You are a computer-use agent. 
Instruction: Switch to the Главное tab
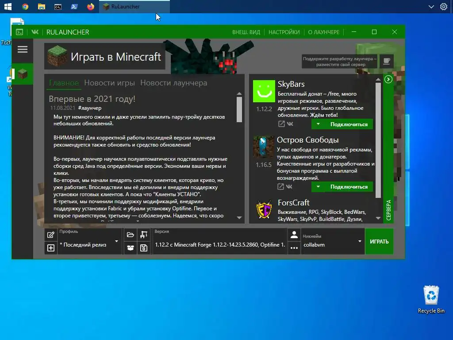(x=64, y=83)
